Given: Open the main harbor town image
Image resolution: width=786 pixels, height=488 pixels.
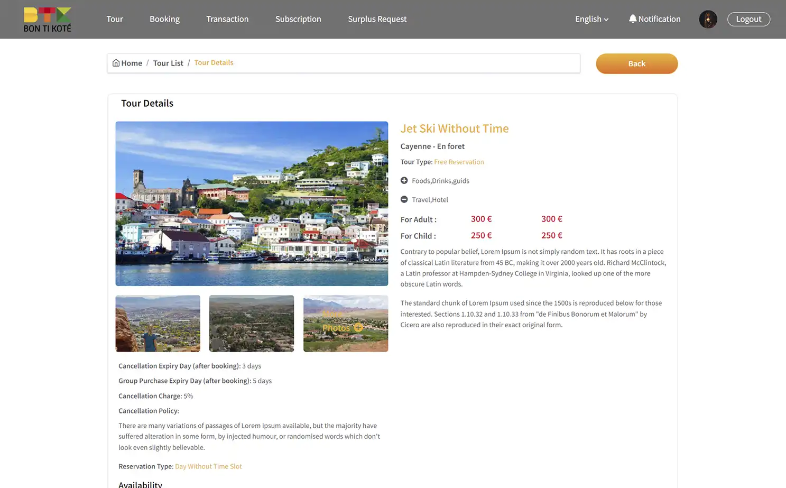Looking at the screenshot, I should click(x=252, y=204).
